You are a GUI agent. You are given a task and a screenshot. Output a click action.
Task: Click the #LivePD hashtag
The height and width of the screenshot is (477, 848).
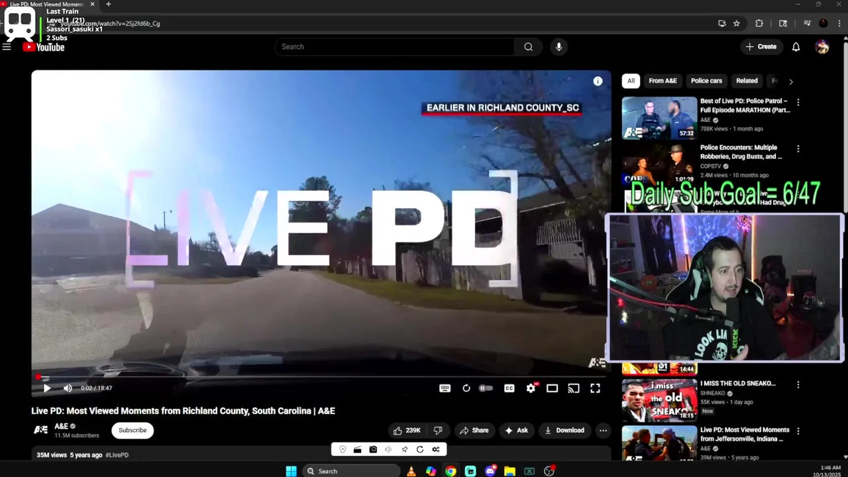(117, 455)
